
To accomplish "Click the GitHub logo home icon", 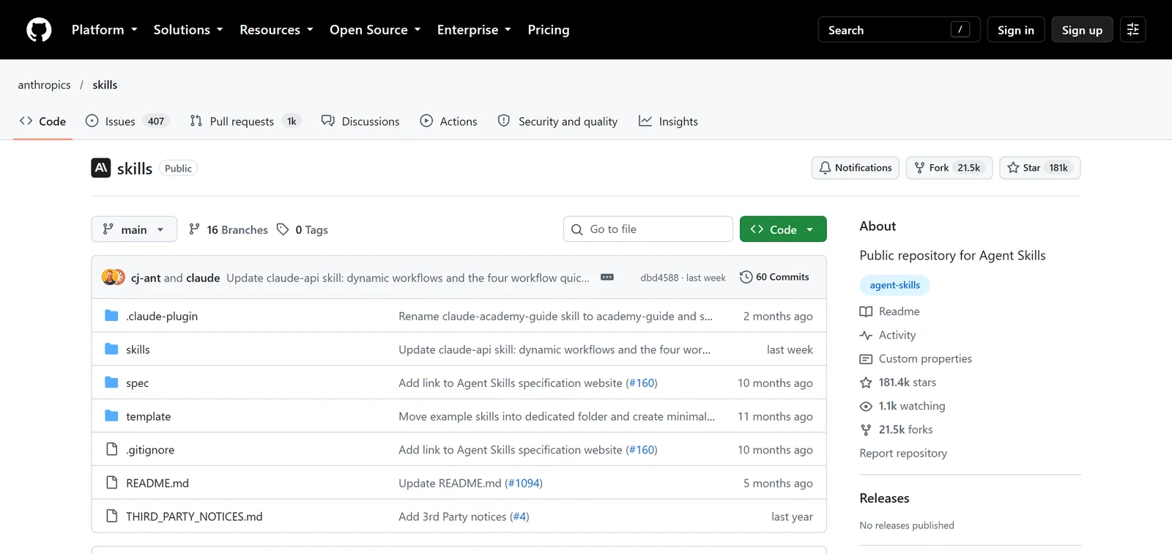I will [x=39, y=30].
